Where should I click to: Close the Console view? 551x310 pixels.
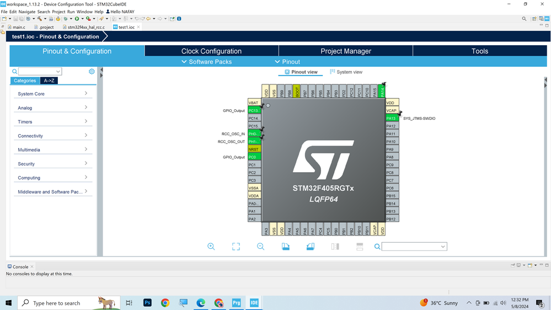point(32,267)
